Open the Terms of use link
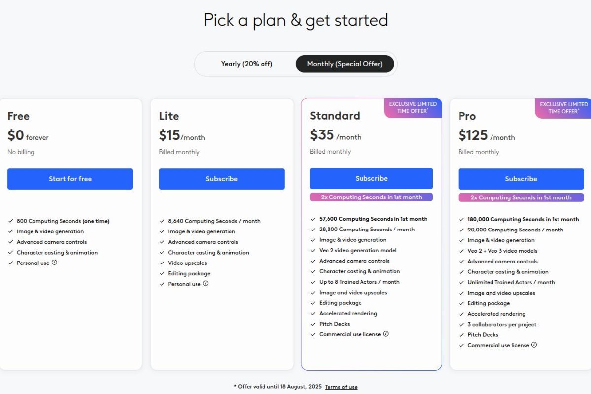591x394 pixels. (341, 387)
